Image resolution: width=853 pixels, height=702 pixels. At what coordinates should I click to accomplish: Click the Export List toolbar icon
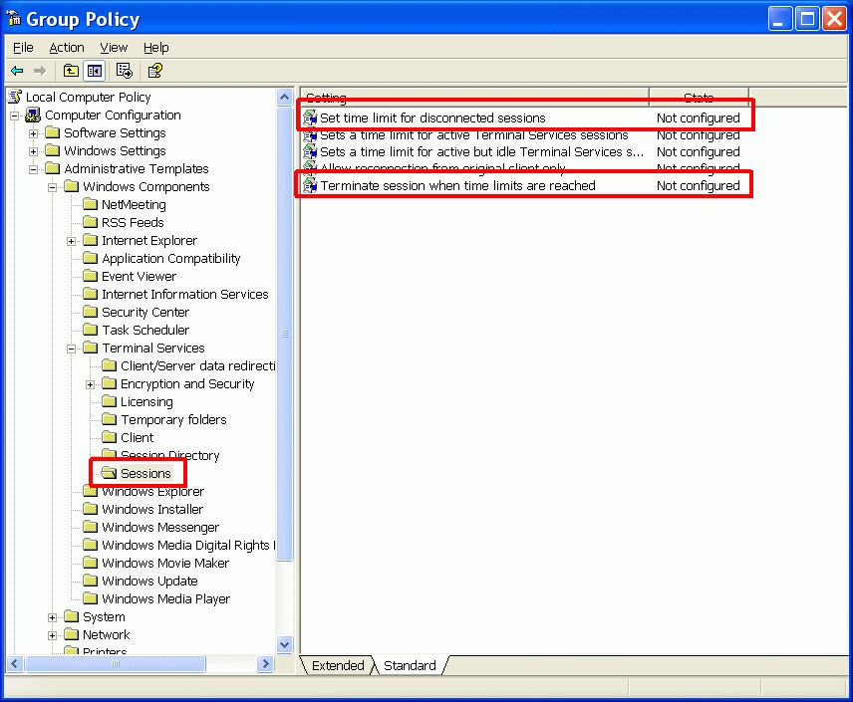pos(124,71)
